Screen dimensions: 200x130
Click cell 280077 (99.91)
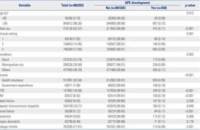[116, 65]
